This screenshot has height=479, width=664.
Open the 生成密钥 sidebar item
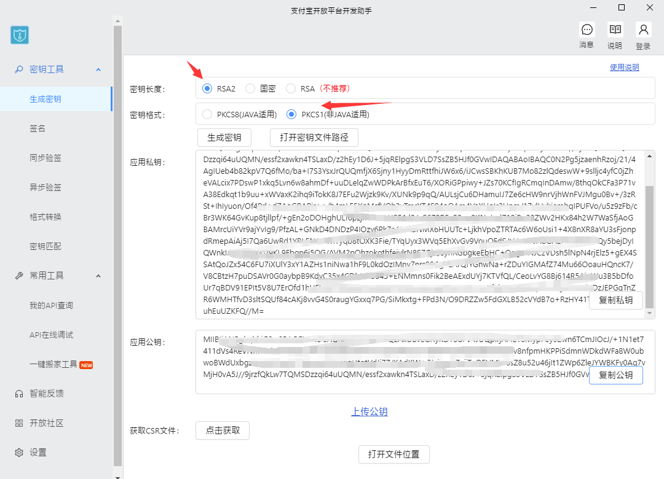pos(56,99)
